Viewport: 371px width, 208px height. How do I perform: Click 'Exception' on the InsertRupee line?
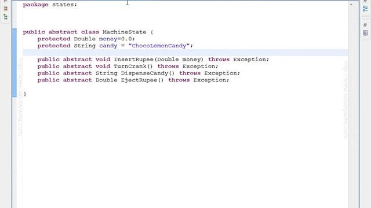[250, 60]
